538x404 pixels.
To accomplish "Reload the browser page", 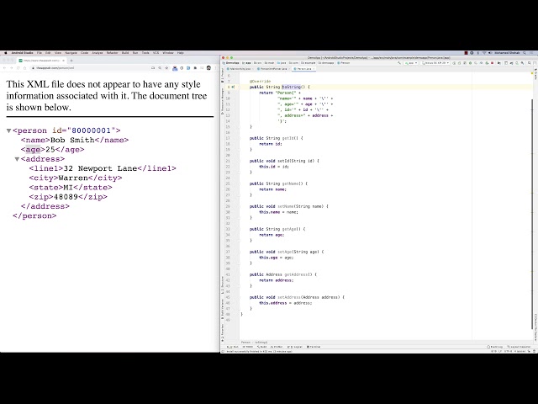I will [18, 68].
